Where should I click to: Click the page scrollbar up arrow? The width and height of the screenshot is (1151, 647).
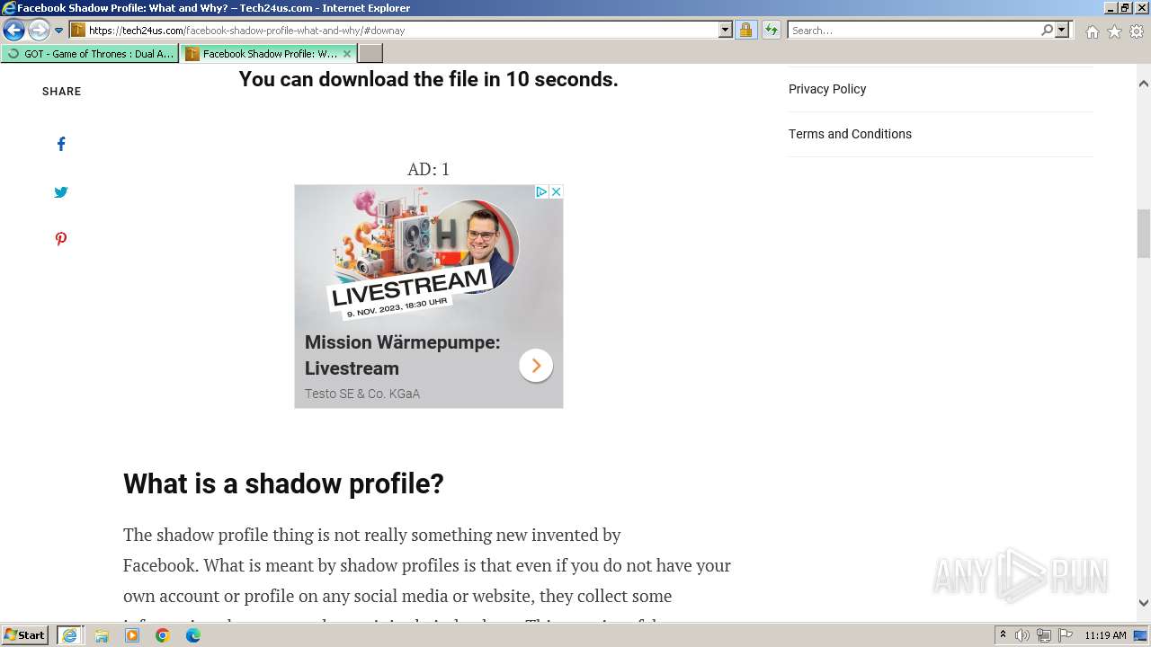(x=1143, y=84)
